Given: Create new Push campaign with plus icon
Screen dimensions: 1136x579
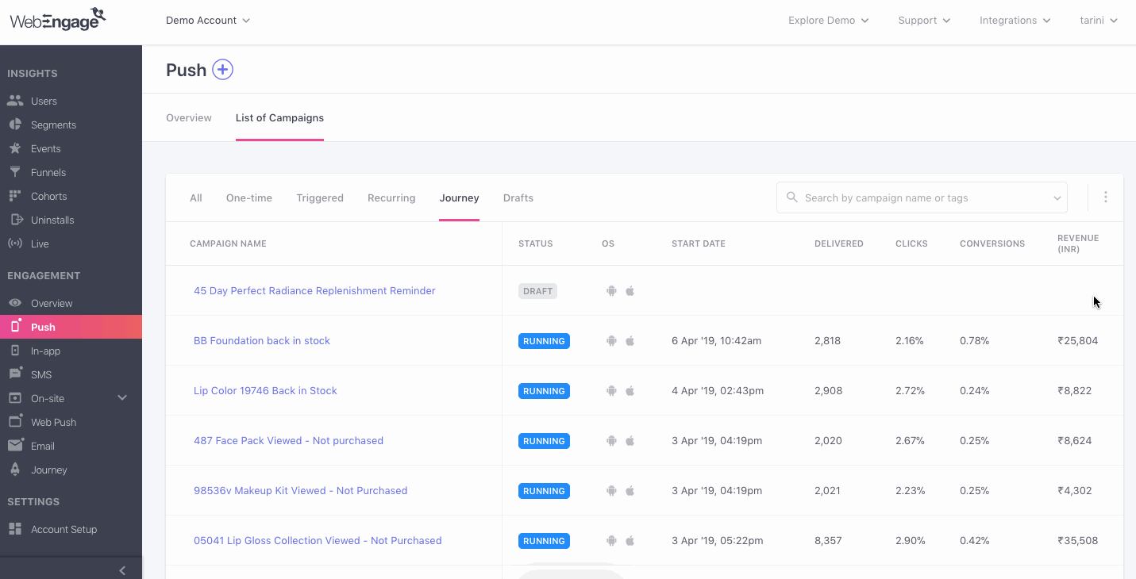Looking at the screenshot, I should point(222,70).
